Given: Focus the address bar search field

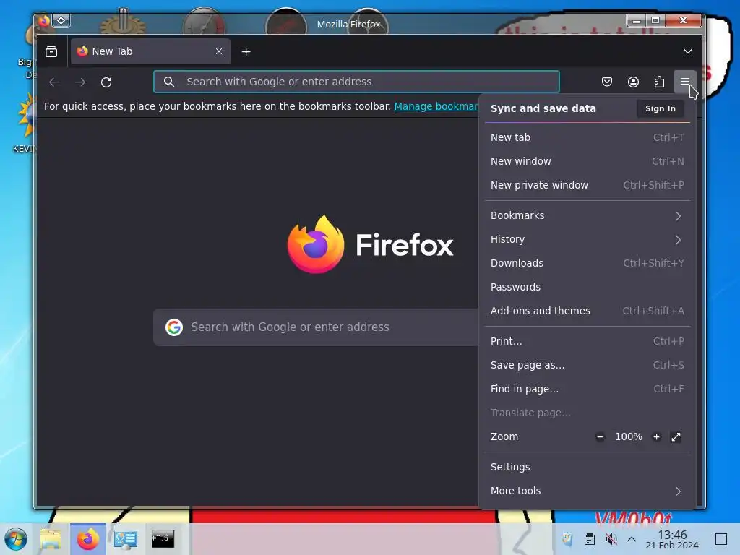Looking at the screenshot, I should point(356,82).
